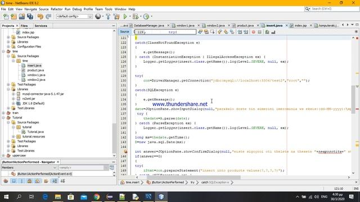This screenshot has width=360, height=202.
Task: Click the Save All toolbar icon
Action: point(30,16)
